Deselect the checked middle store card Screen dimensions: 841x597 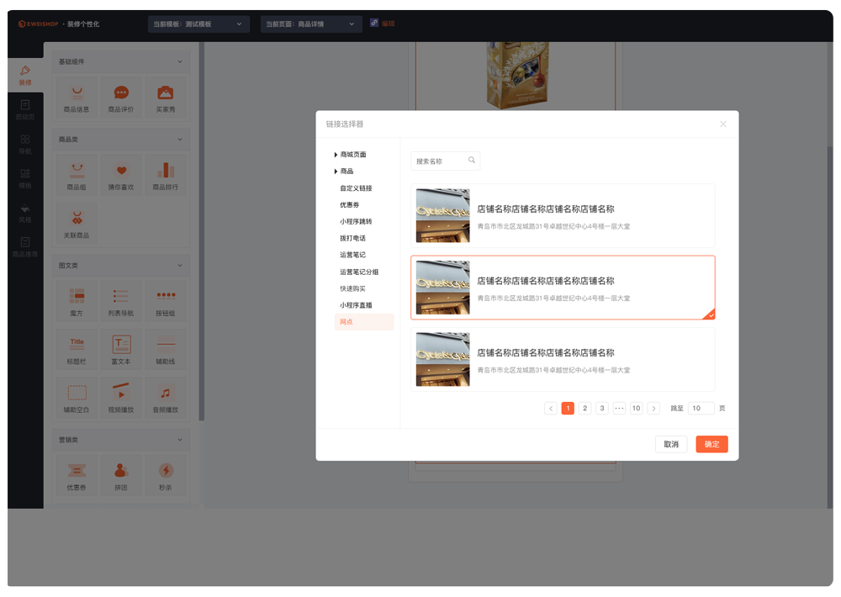coord(563,288)
